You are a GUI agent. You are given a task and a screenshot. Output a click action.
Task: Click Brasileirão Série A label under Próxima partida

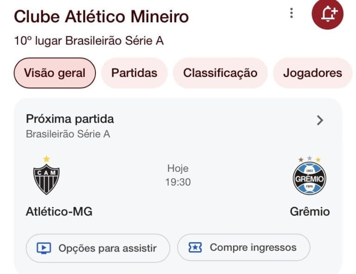click(68, 135)
